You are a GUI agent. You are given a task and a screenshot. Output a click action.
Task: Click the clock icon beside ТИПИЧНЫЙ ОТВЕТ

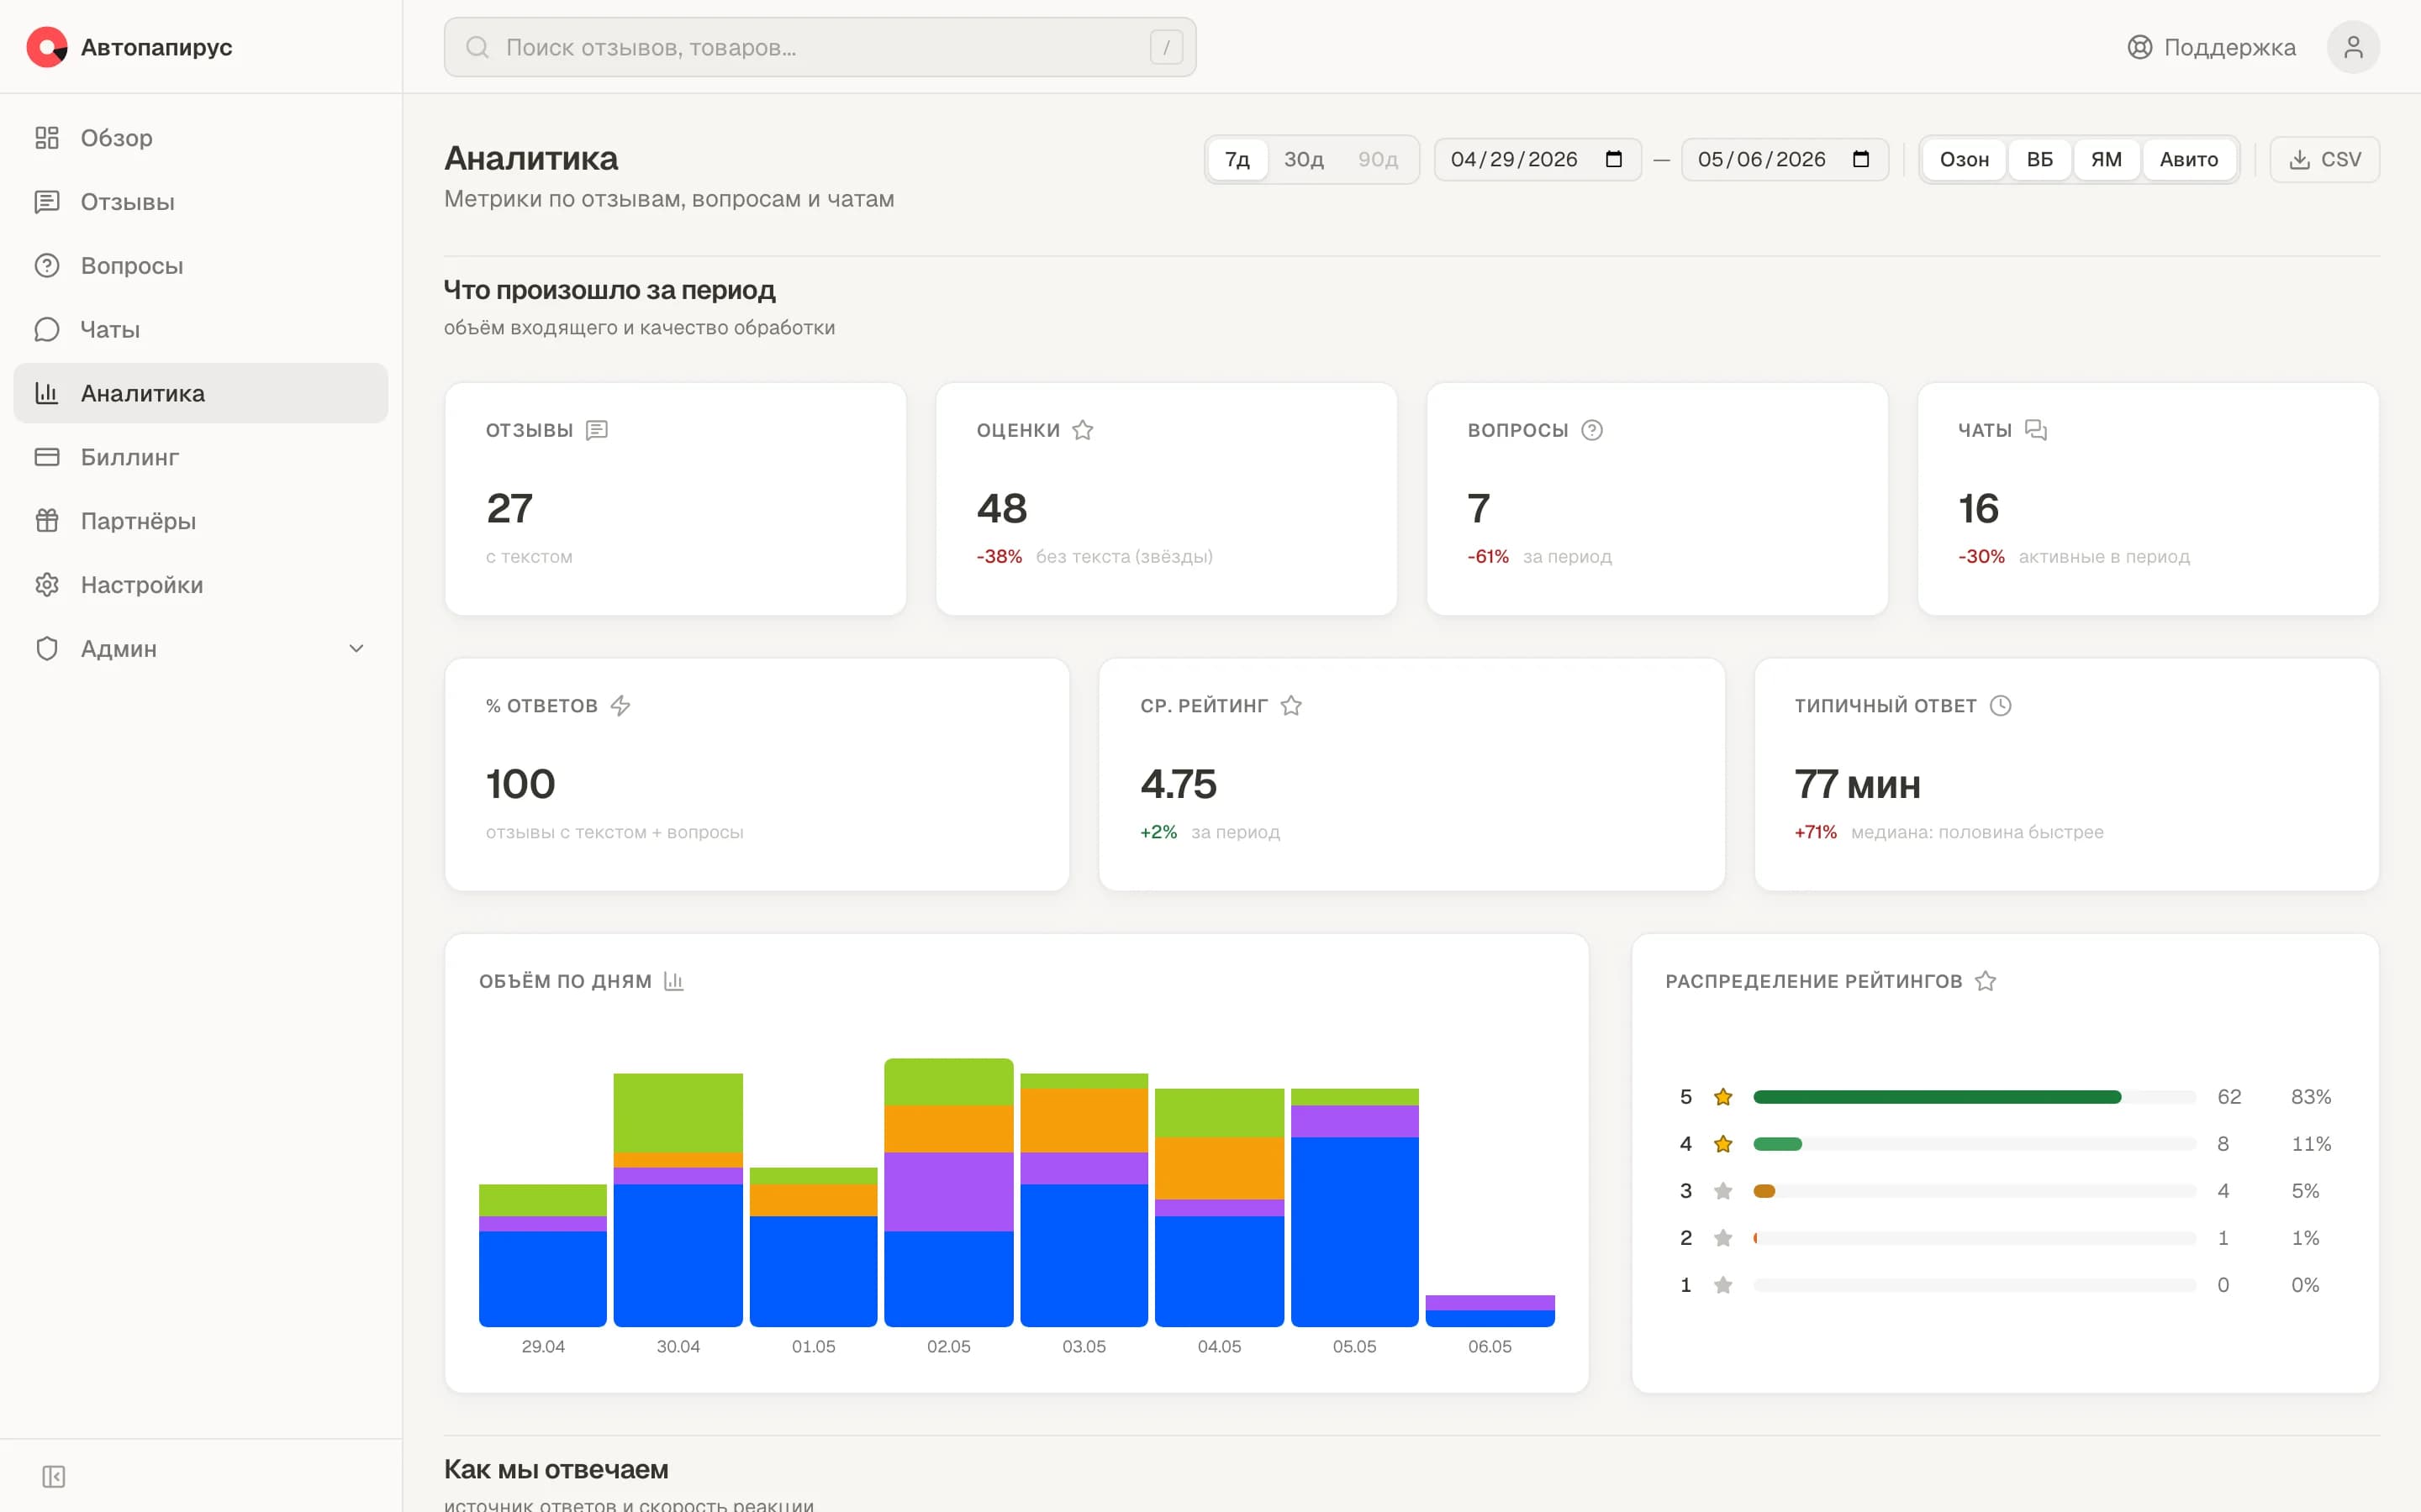click(2001, 706)
